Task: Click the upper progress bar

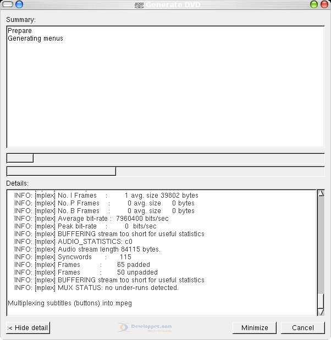Action: pos(165,158)
